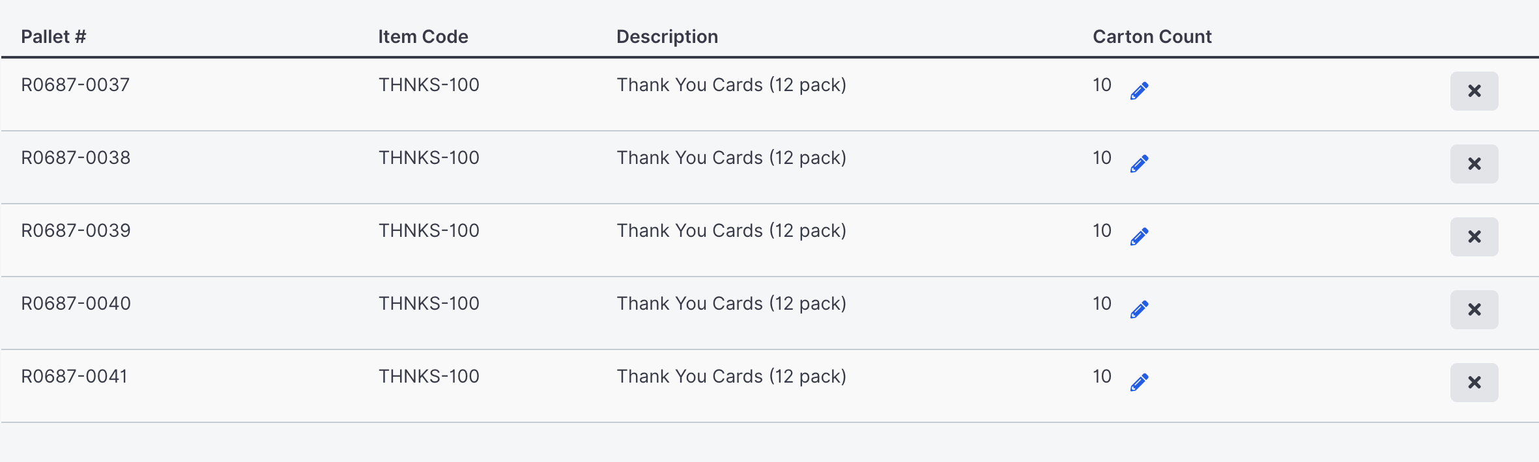This screenshot has width=1539, height=462.
Task: Edit carton count for pallet R0687-0039
Action: [x=1139, y=237]
